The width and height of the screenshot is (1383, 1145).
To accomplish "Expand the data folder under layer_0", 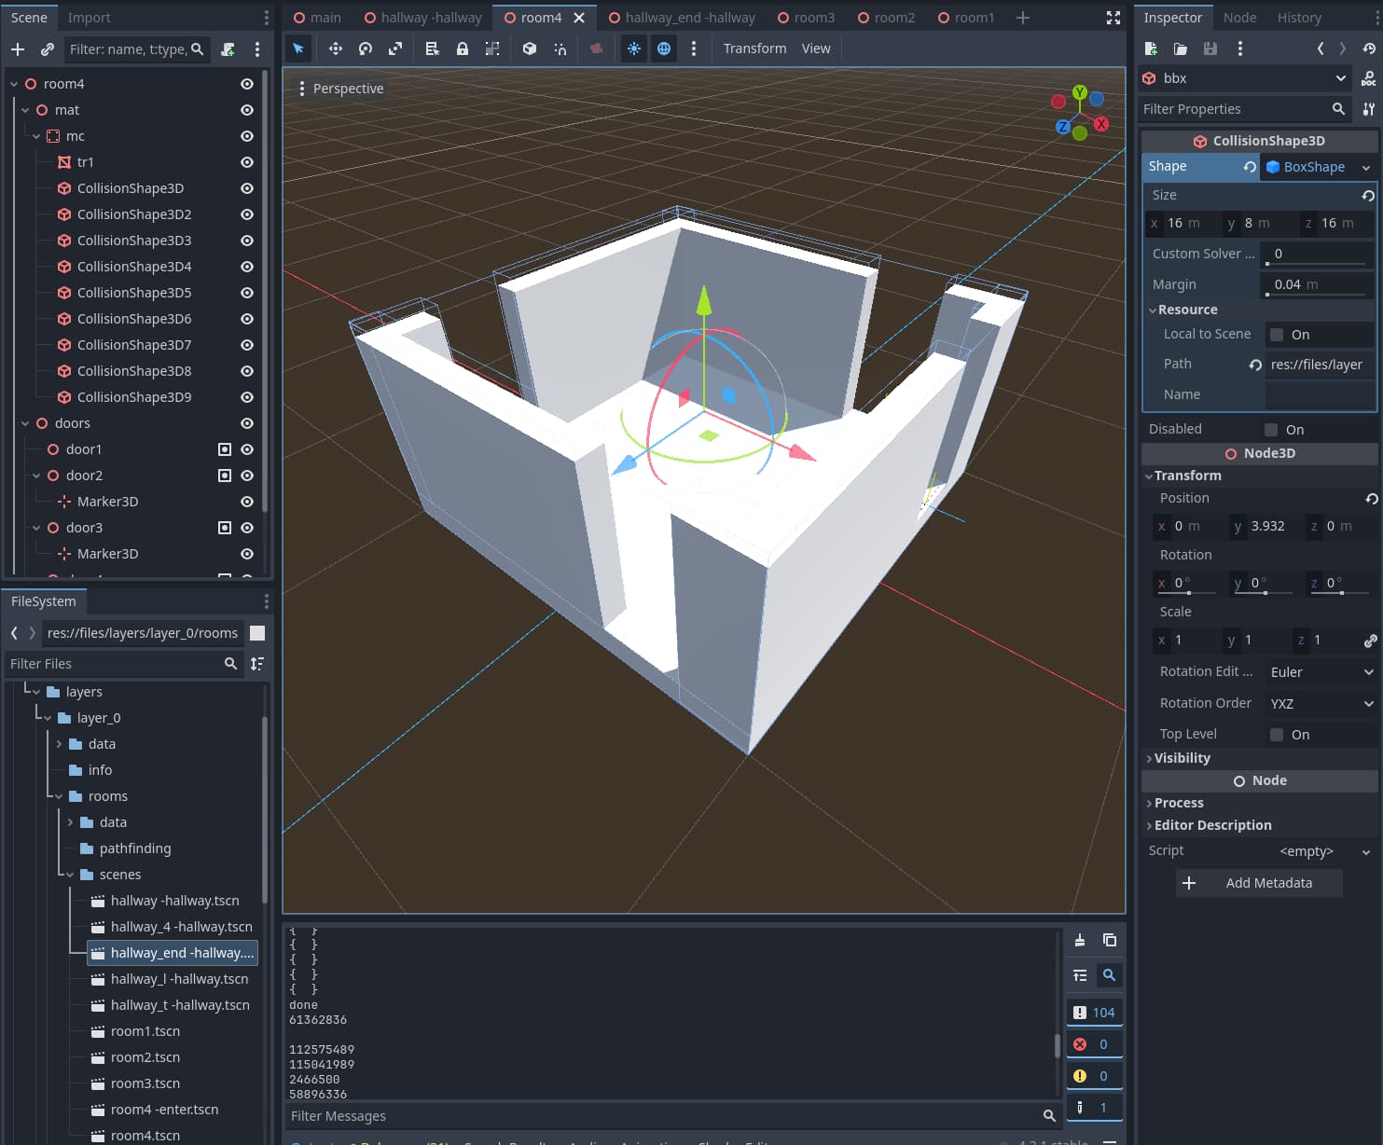I will (x=59, y=744).
